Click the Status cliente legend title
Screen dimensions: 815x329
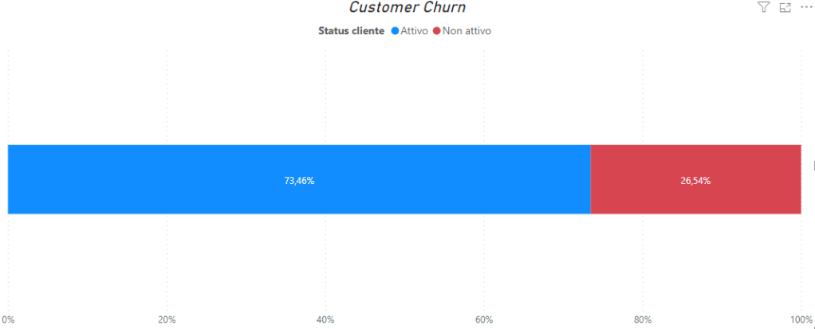(352, 31)
